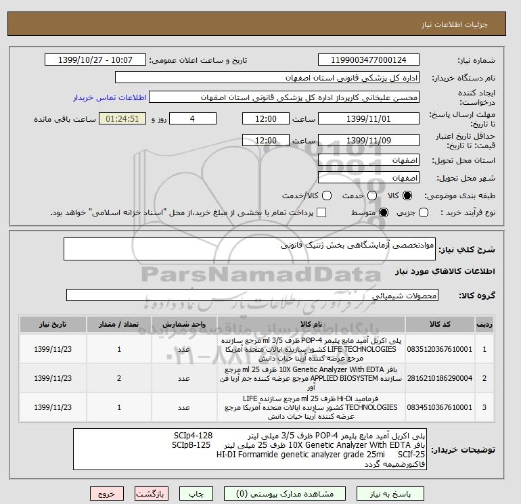Open مشاهده مدارک پیوستی (0) button
The height and width of the screenshot is (504, 521).
click(285, 494)
